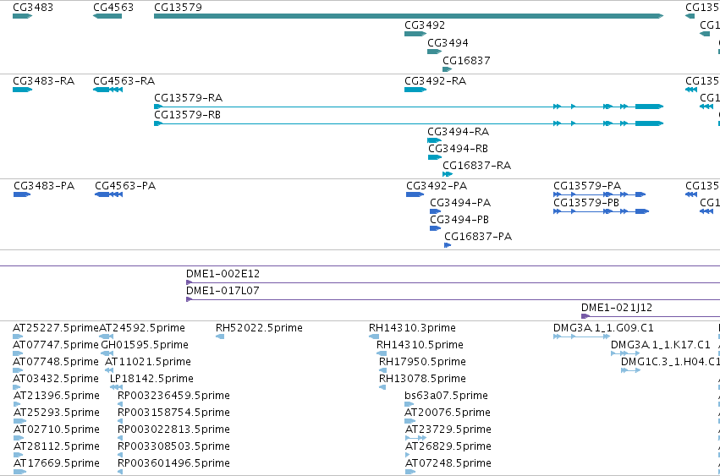This screenshot has width=720, height=476.
Task: Click the DMG3A.1_1.G09.C1 cDNA feature
Action: (582, 336)
